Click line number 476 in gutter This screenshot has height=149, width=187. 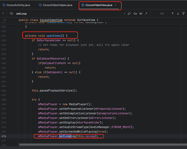point(4,136)
